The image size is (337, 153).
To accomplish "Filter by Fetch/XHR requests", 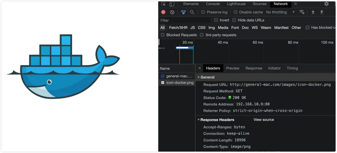I will 178,28.
